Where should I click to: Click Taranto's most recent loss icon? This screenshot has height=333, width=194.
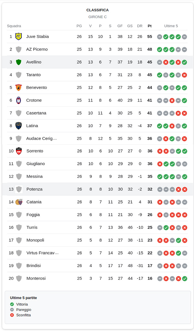185,75
